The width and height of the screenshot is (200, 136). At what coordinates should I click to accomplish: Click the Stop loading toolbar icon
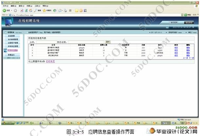(x=21, y=10)
